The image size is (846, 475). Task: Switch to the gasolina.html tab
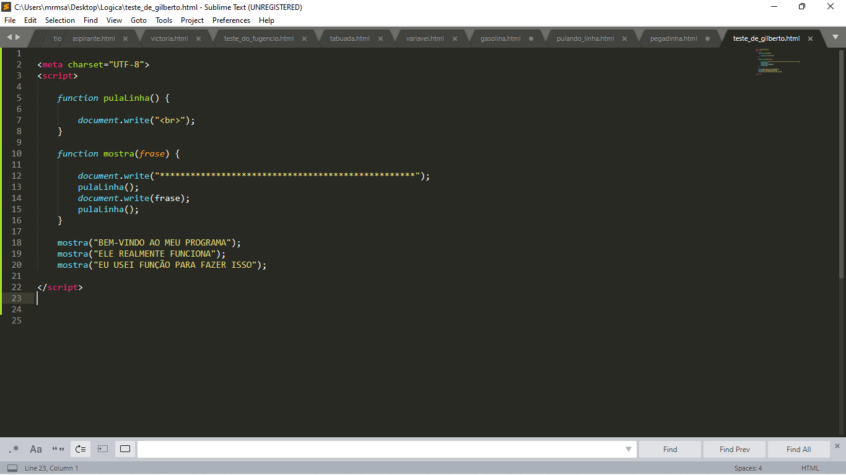coord(500,38)
